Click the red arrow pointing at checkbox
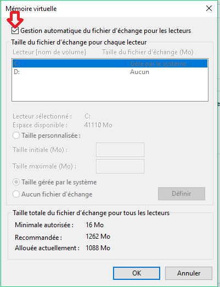220x287 pixels. [15, 19]
